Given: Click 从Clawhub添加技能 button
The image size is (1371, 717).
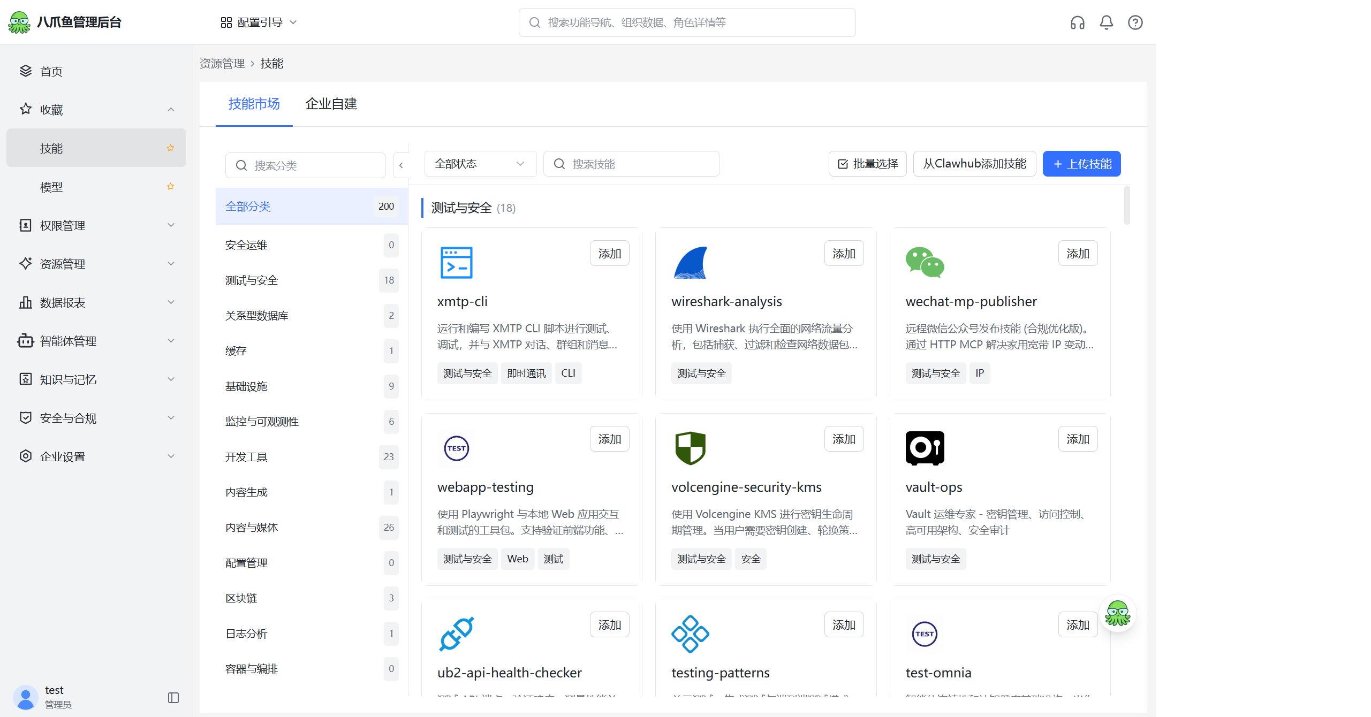Looking at the screenshot, I should pos(975,164).
